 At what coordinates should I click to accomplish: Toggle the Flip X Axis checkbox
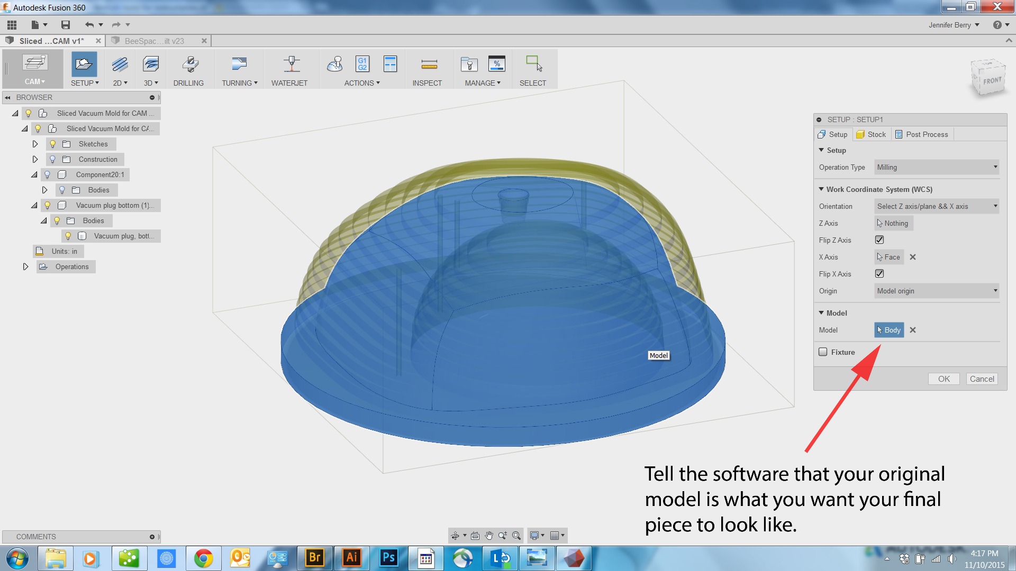(879, 274)
